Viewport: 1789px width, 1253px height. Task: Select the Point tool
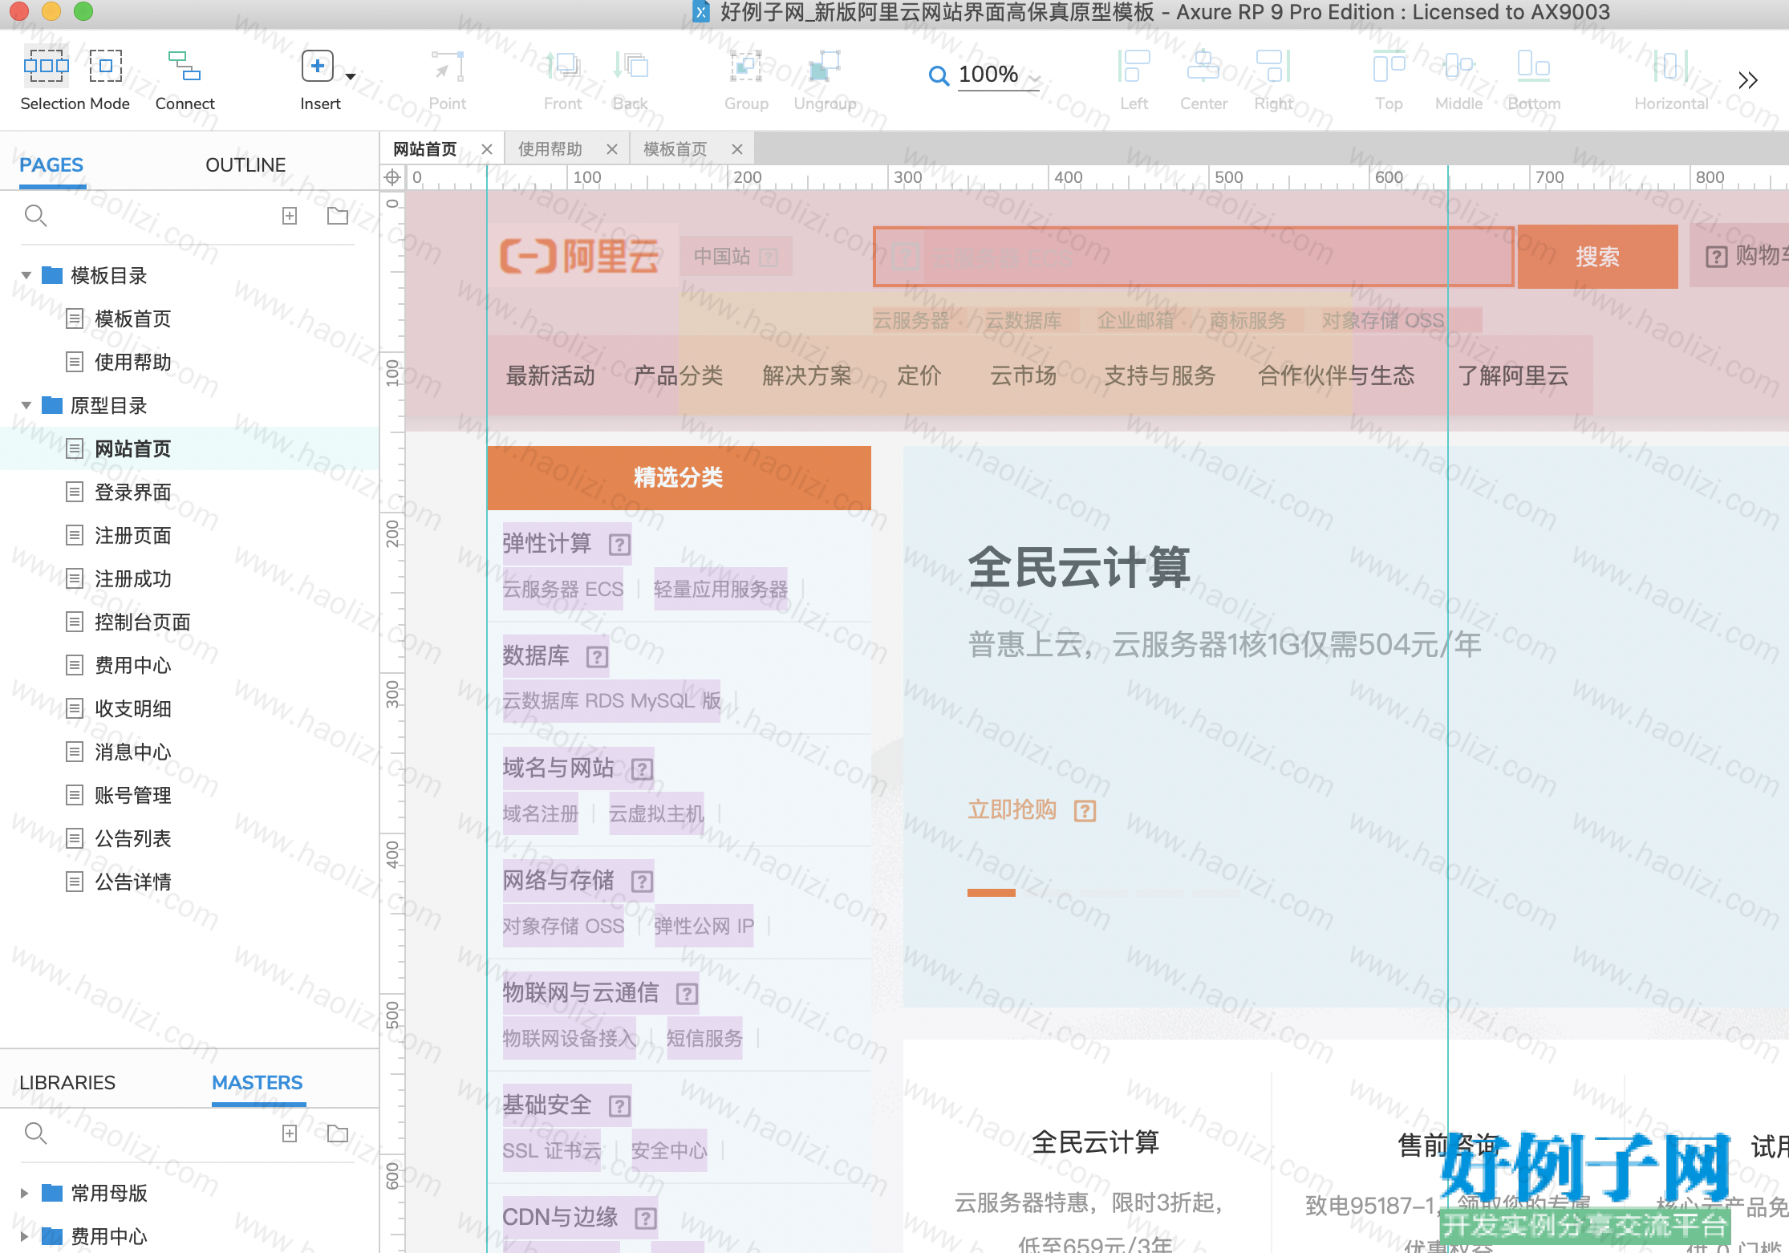coord(447,66)
